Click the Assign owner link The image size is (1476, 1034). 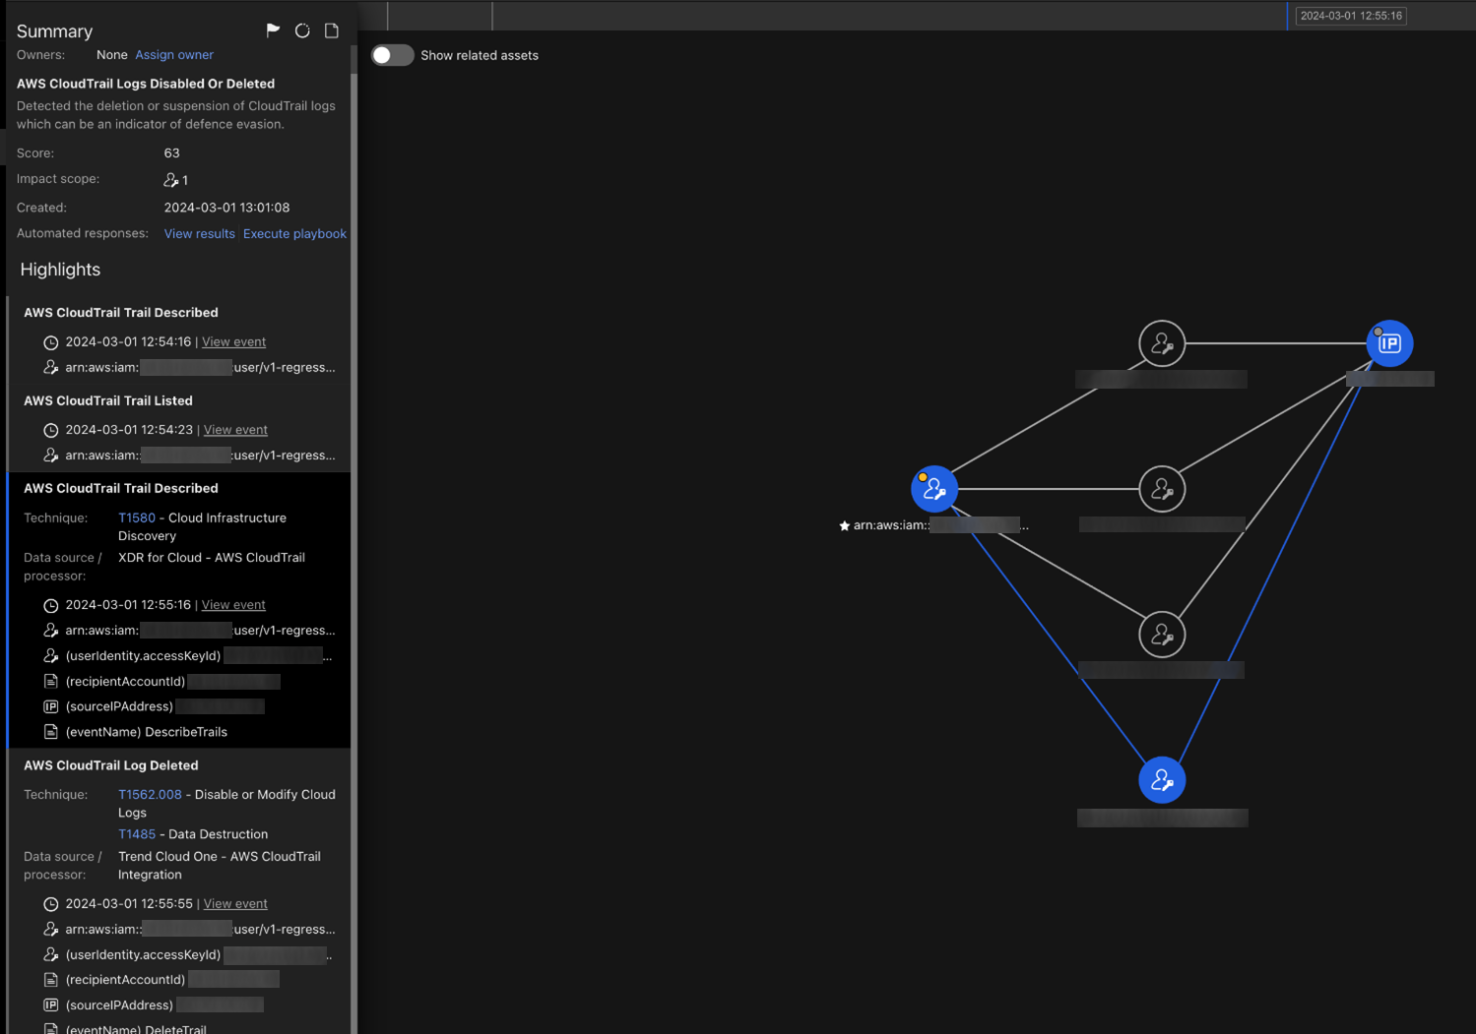[174, 55]
